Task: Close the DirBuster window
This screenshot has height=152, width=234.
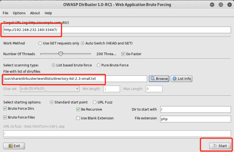Action: (x=230, y=5)
